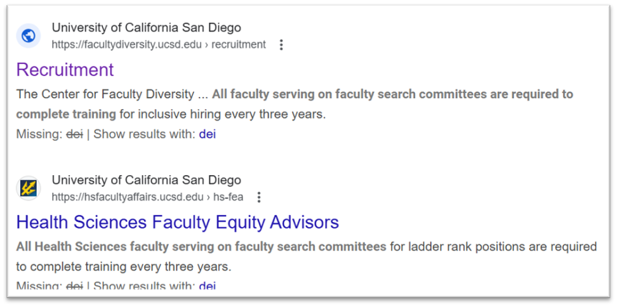Open the three-dot menu next to the facultydiversity.ucsd.edu URL
This screenshot has width=617, height=307.
click(x=281, y=44)
